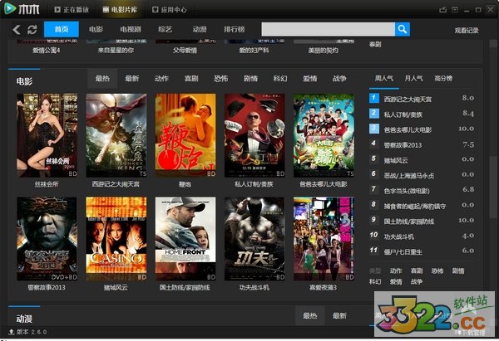Click the mini-mode icon in the title bar

click(x=455, y=10)
